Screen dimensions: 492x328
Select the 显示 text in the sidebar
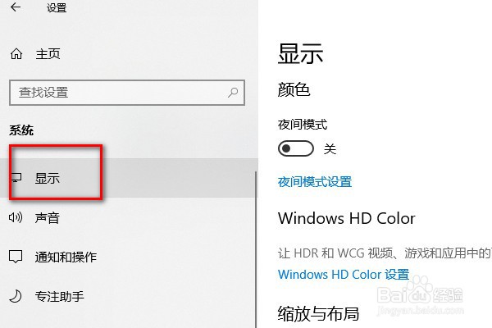pos(47,178)
